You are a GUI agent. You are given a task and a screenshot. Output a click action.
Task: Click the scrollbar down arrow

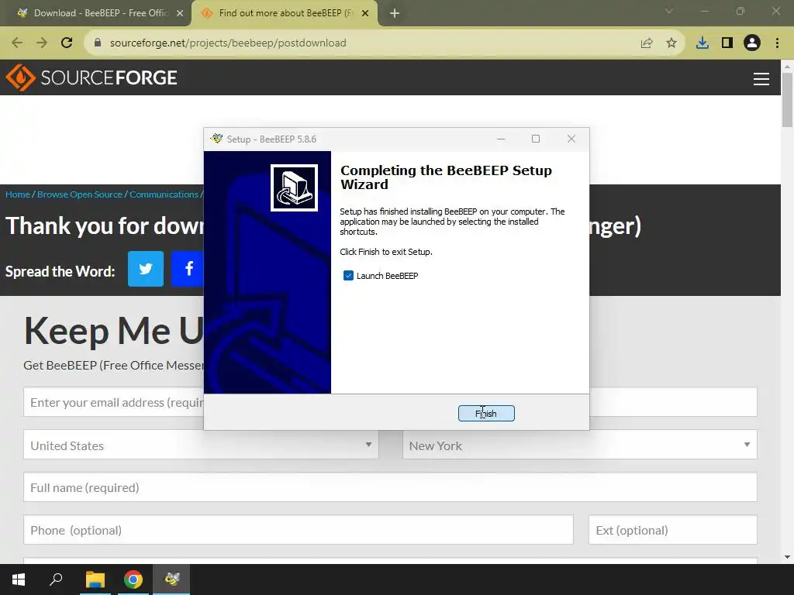[788, 557]
